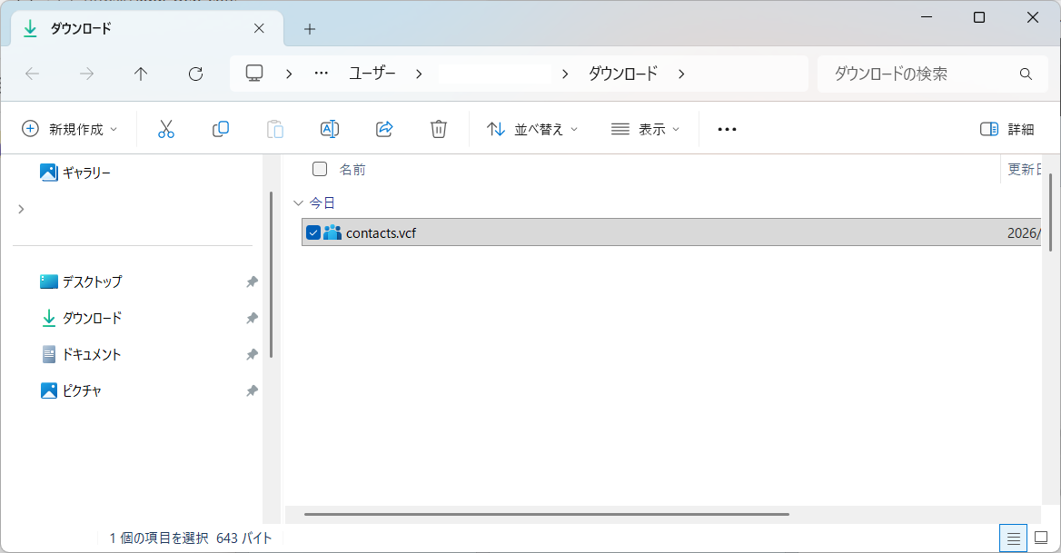Toggle the 詳細 details pane
The height and width of the screenshot is (553, 1061).
click(1006, 129)
